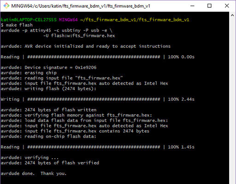Click the window title text MINGW64 path
The height and width of the screenshot is (184, 236).
point(81,6)
